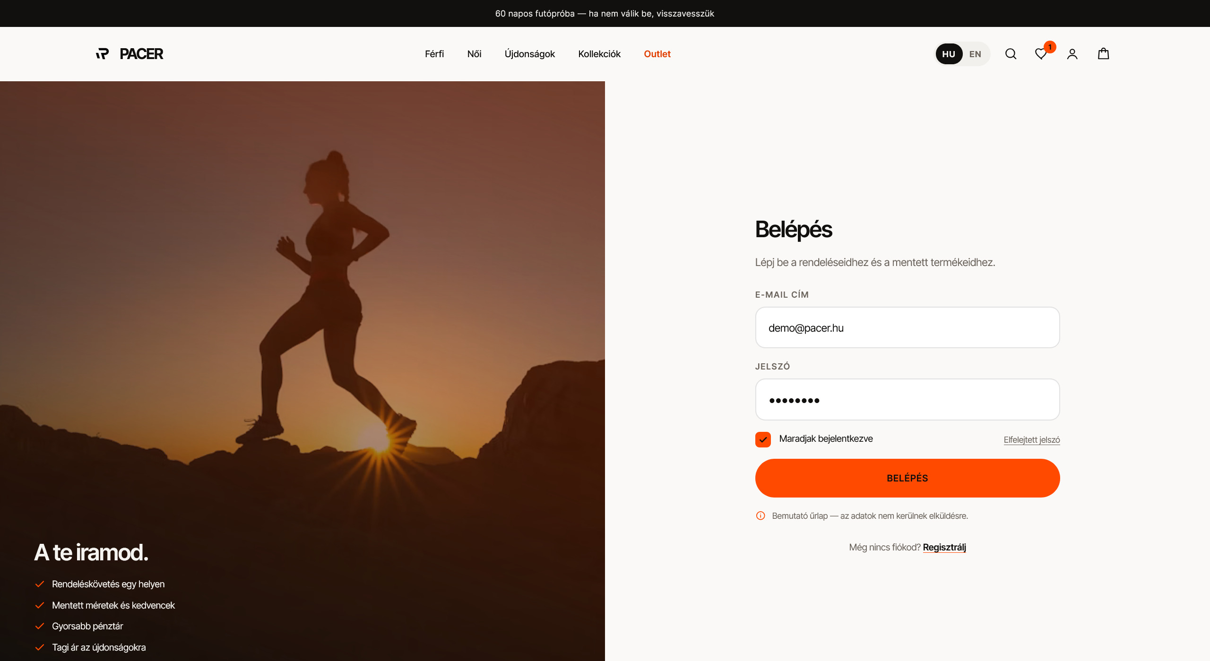Open the wishlist heart icon
The width and height of the screenshot is (1210, 661).
pos(1041,54)
